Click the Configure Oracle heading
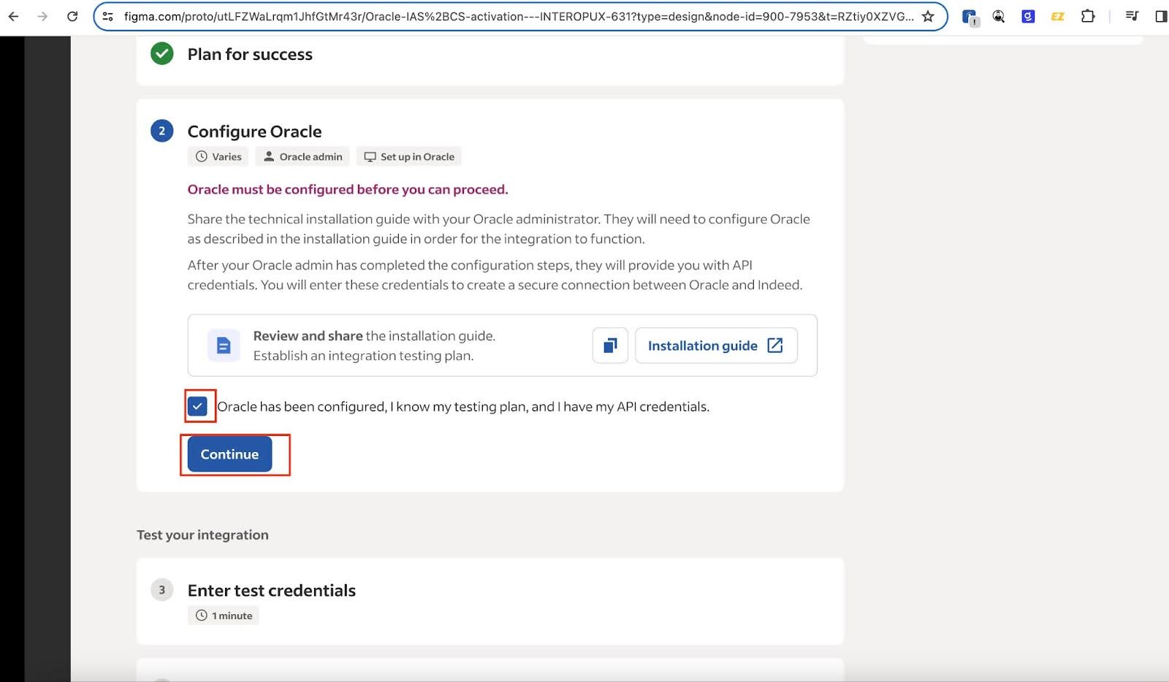Screen dimensions: 1169x682 coord(254,131)
